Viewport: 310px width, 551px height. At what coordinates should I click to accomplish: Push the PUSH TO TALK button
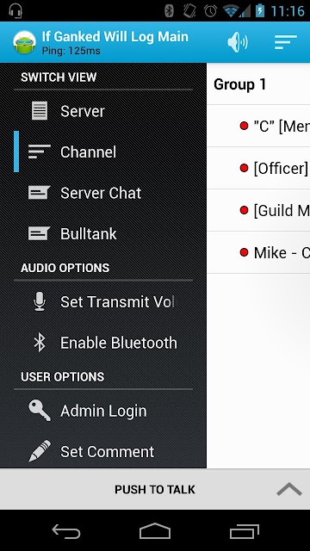(x=155, y=489)
